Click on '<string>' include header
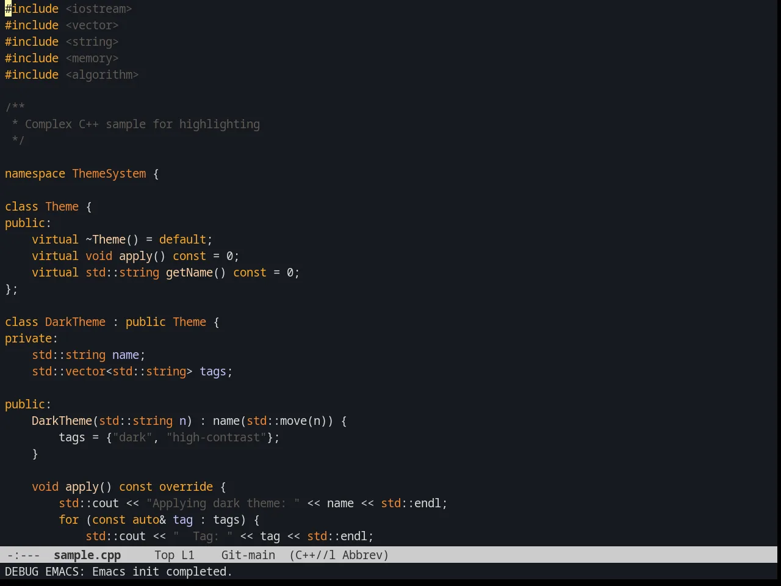The image size is (781, 586). point(92,42)
